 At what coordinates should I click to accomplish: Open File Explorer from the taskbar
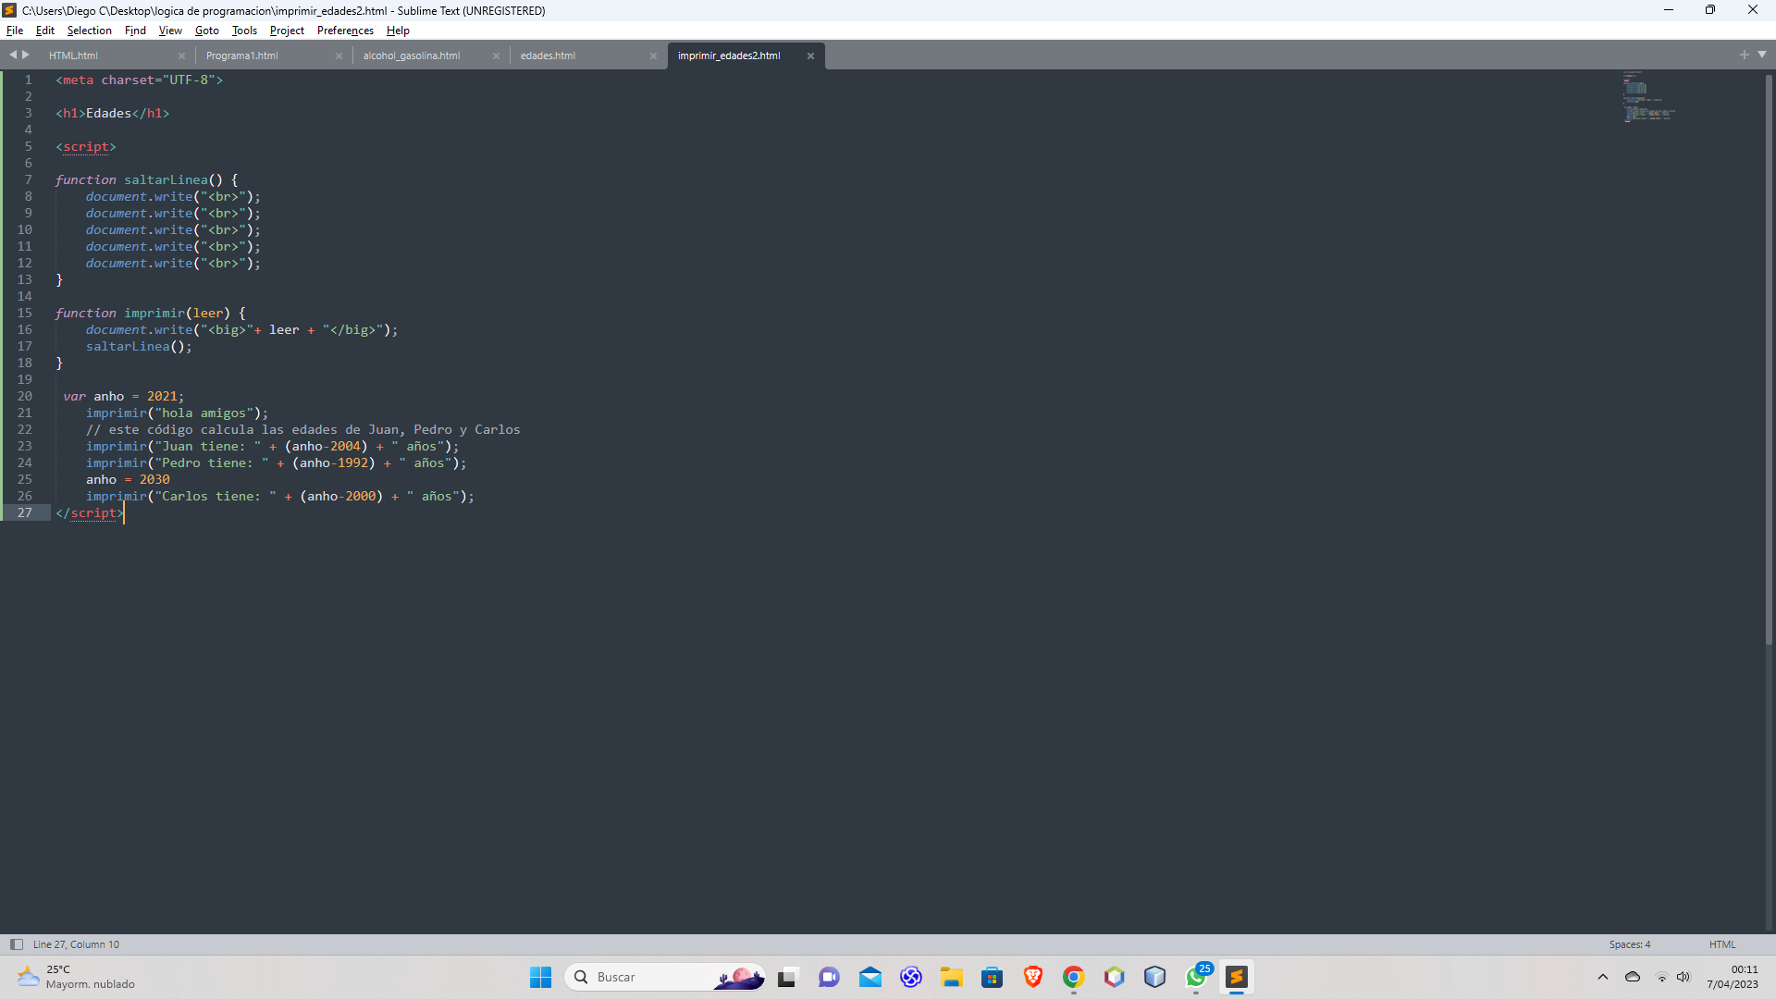[x=952, y=977]
